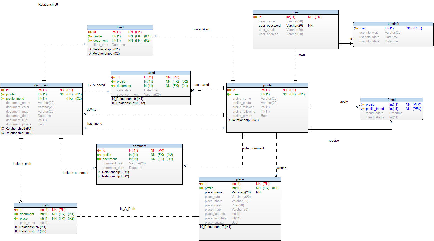
Task: Click the stray 'Relationship8' label
Action: pos(48,5)
